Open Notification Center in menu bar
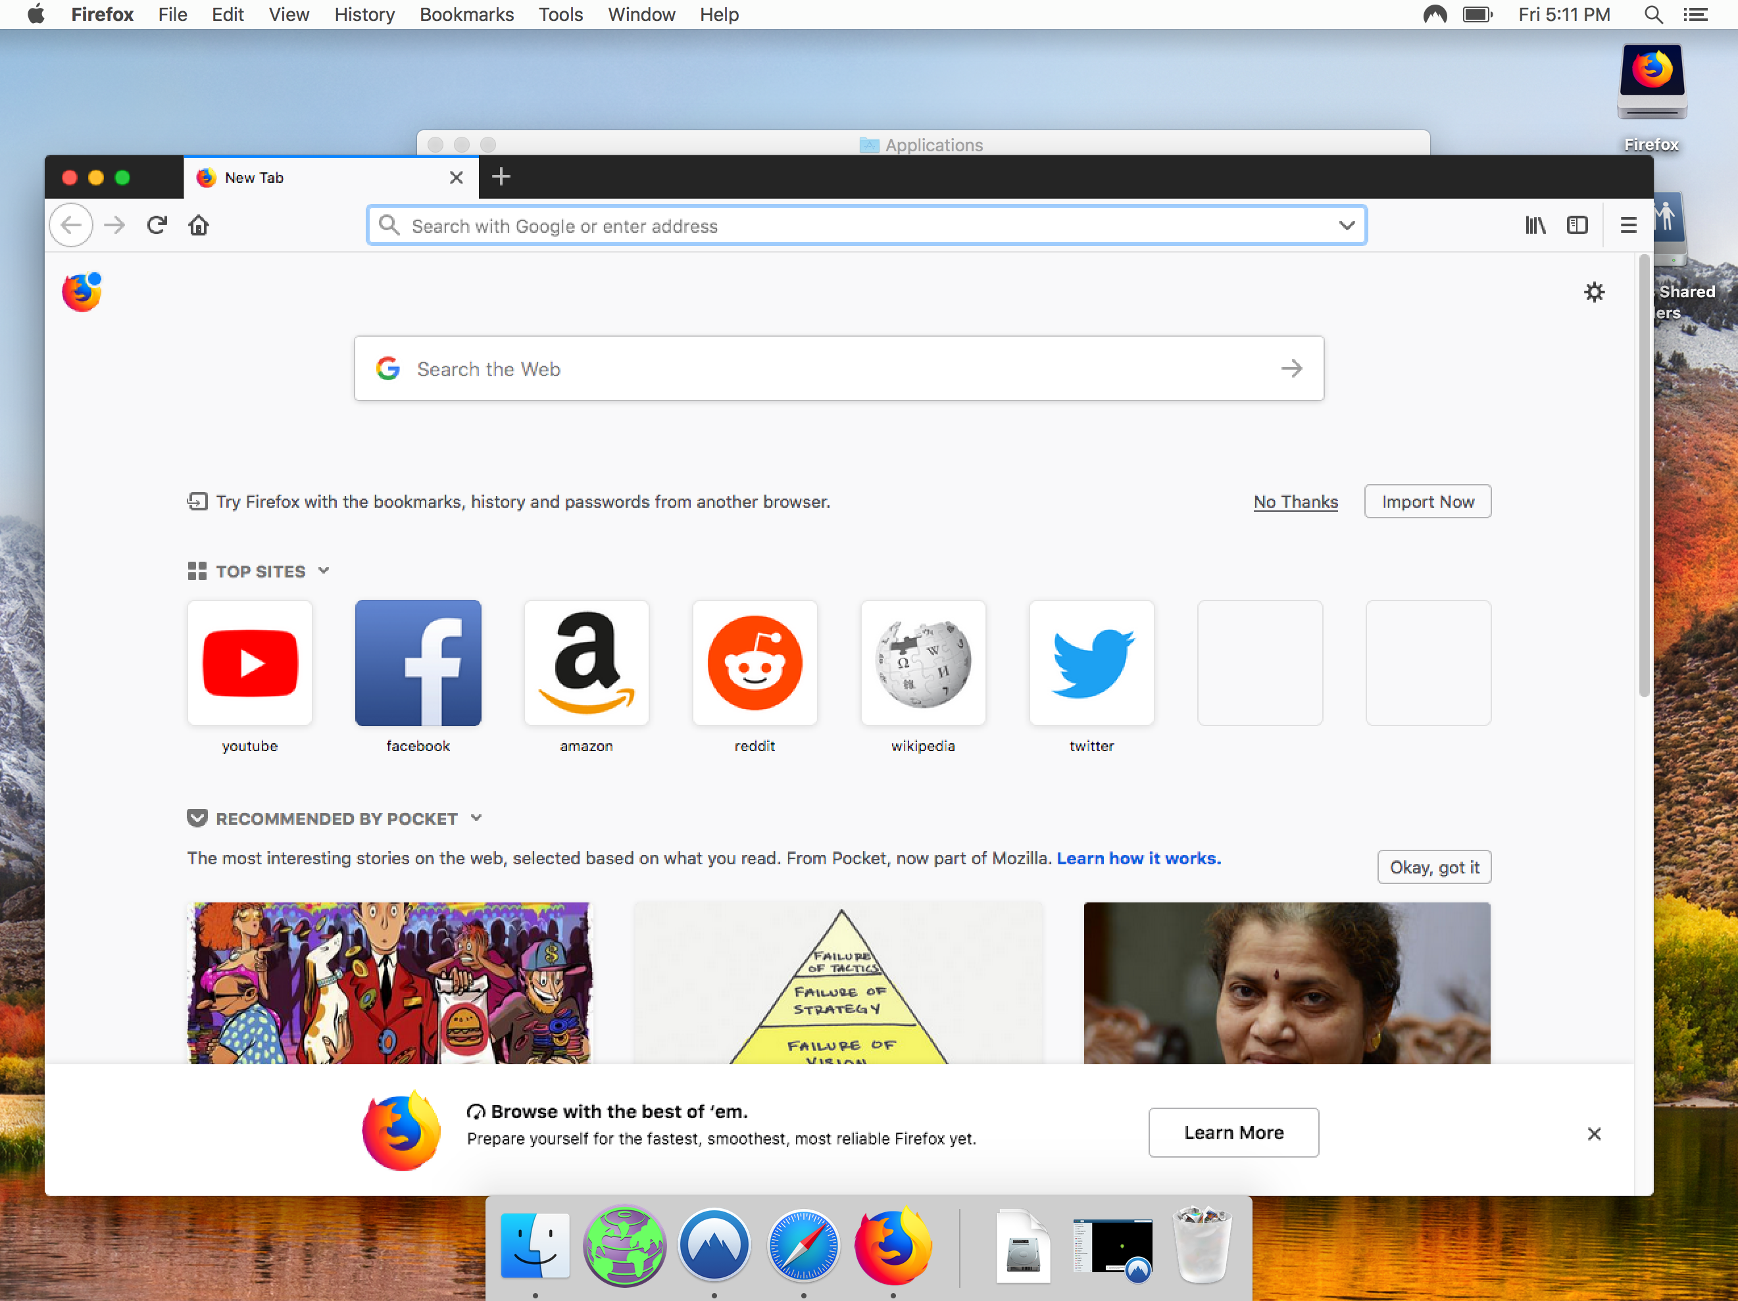The width and height of the screenshot is (1738, 1301). pyautogui.click(x=1696, y=14)
